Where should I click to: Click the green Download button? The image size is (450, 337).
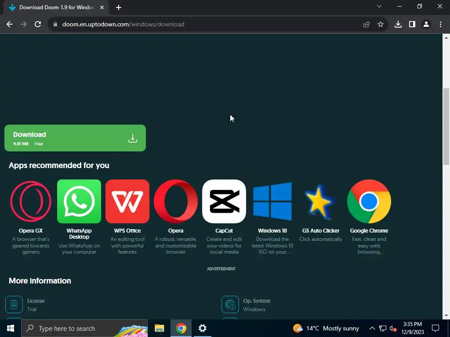(75, 138)
